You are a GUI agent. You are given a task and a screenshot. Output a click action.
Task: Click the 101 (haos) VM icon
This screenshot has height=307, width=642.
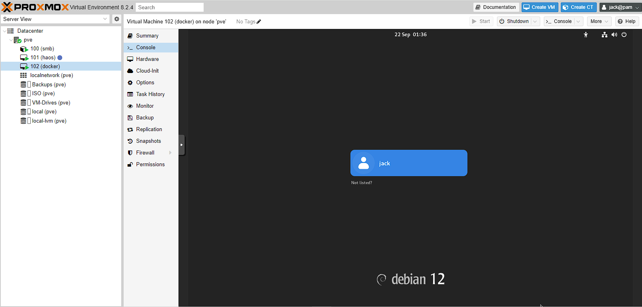[x=24, y=58]
